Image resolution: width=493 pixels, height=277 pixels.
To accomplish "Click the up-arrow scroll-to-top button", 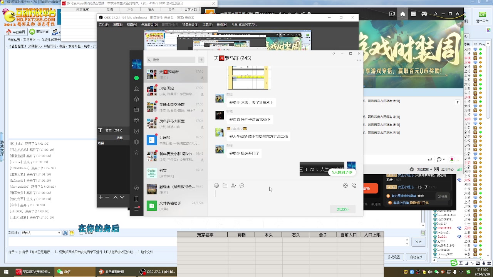I will tap(458, 102).
